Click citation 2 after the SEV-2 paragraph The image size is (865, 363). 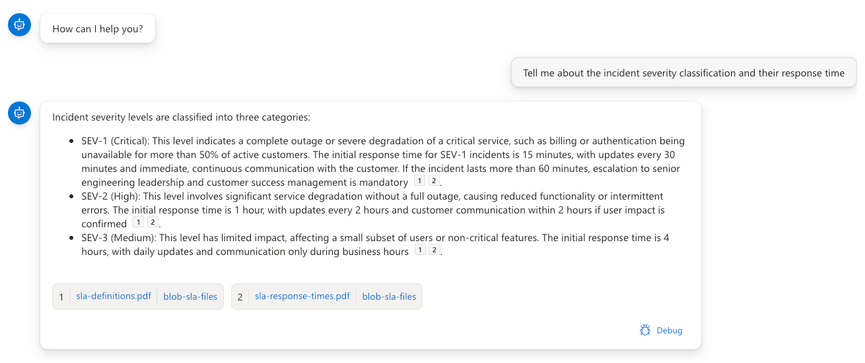pyautogui.click(x=153, y=223)
